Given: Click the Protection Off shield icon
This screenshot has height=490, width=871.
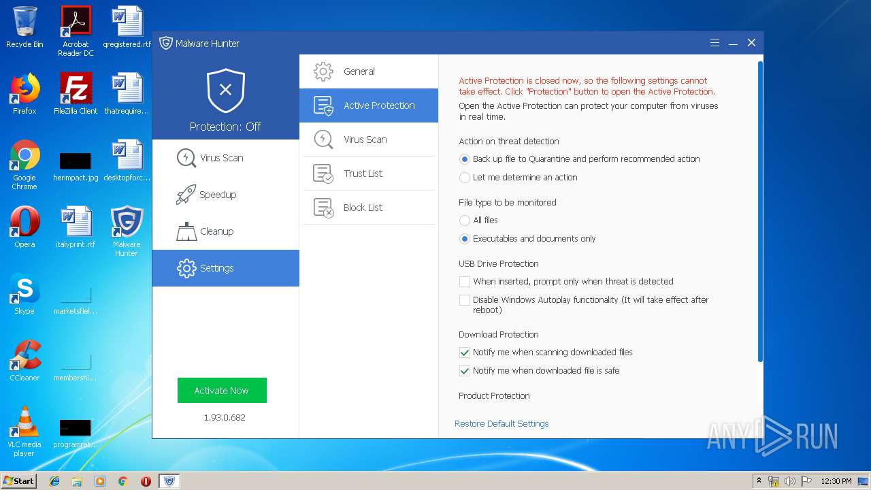Looking at the screenshot, I should pyautogui.click(x=225, y=91).
